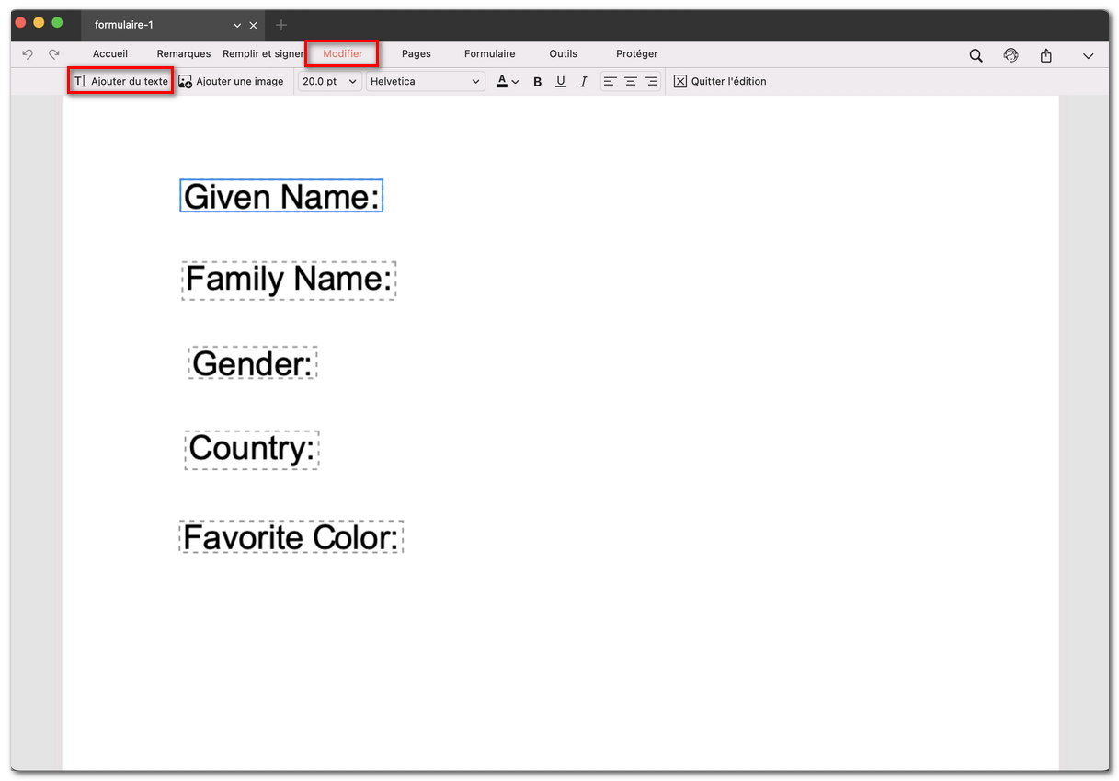The height and width of the screenshot is (781, 1119).
Task: Align text to the left
Action: pyautogui.click(x=611, y=82)
